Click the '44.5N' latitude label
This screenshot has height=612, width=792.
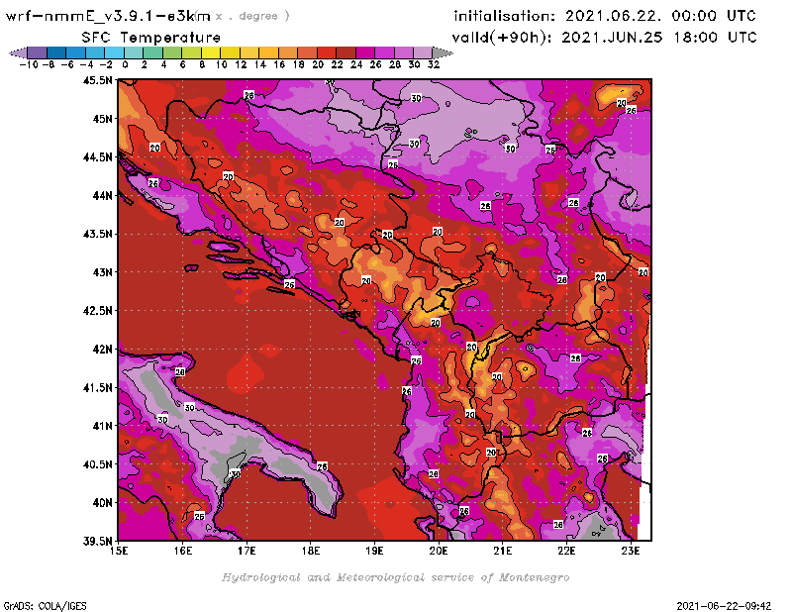(97, 157)
